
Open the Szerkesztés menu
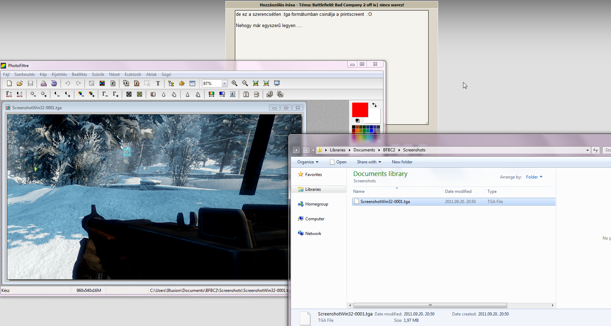pyautogui.click(x=25, y=74)
